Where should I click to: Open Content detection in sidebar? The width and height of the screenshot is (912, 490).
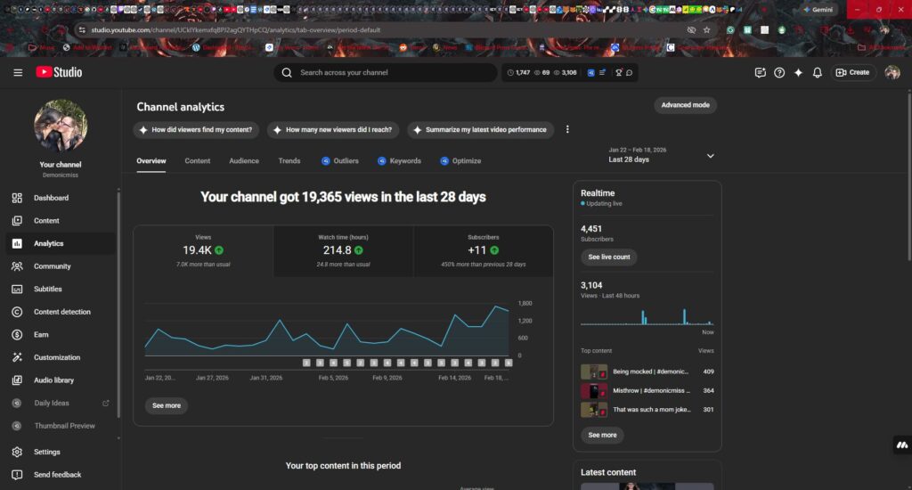point(17,312)
